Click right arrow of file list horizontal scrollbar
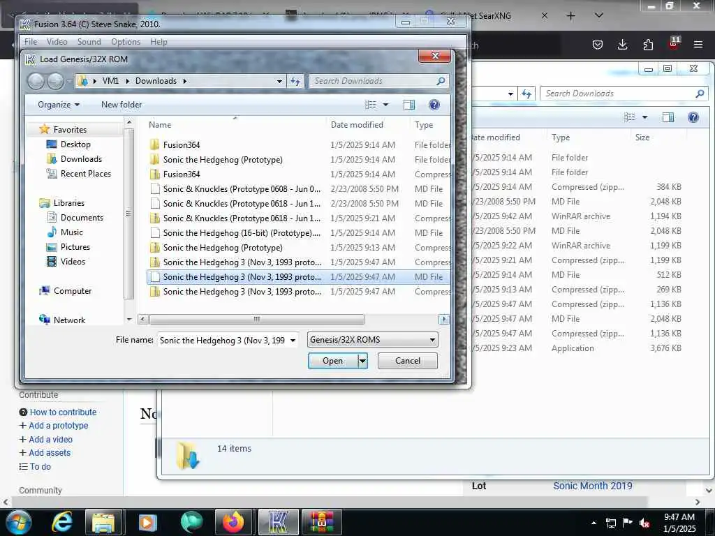Image resolution: width=715 pixels, height=536 pixels. [444, 320]
